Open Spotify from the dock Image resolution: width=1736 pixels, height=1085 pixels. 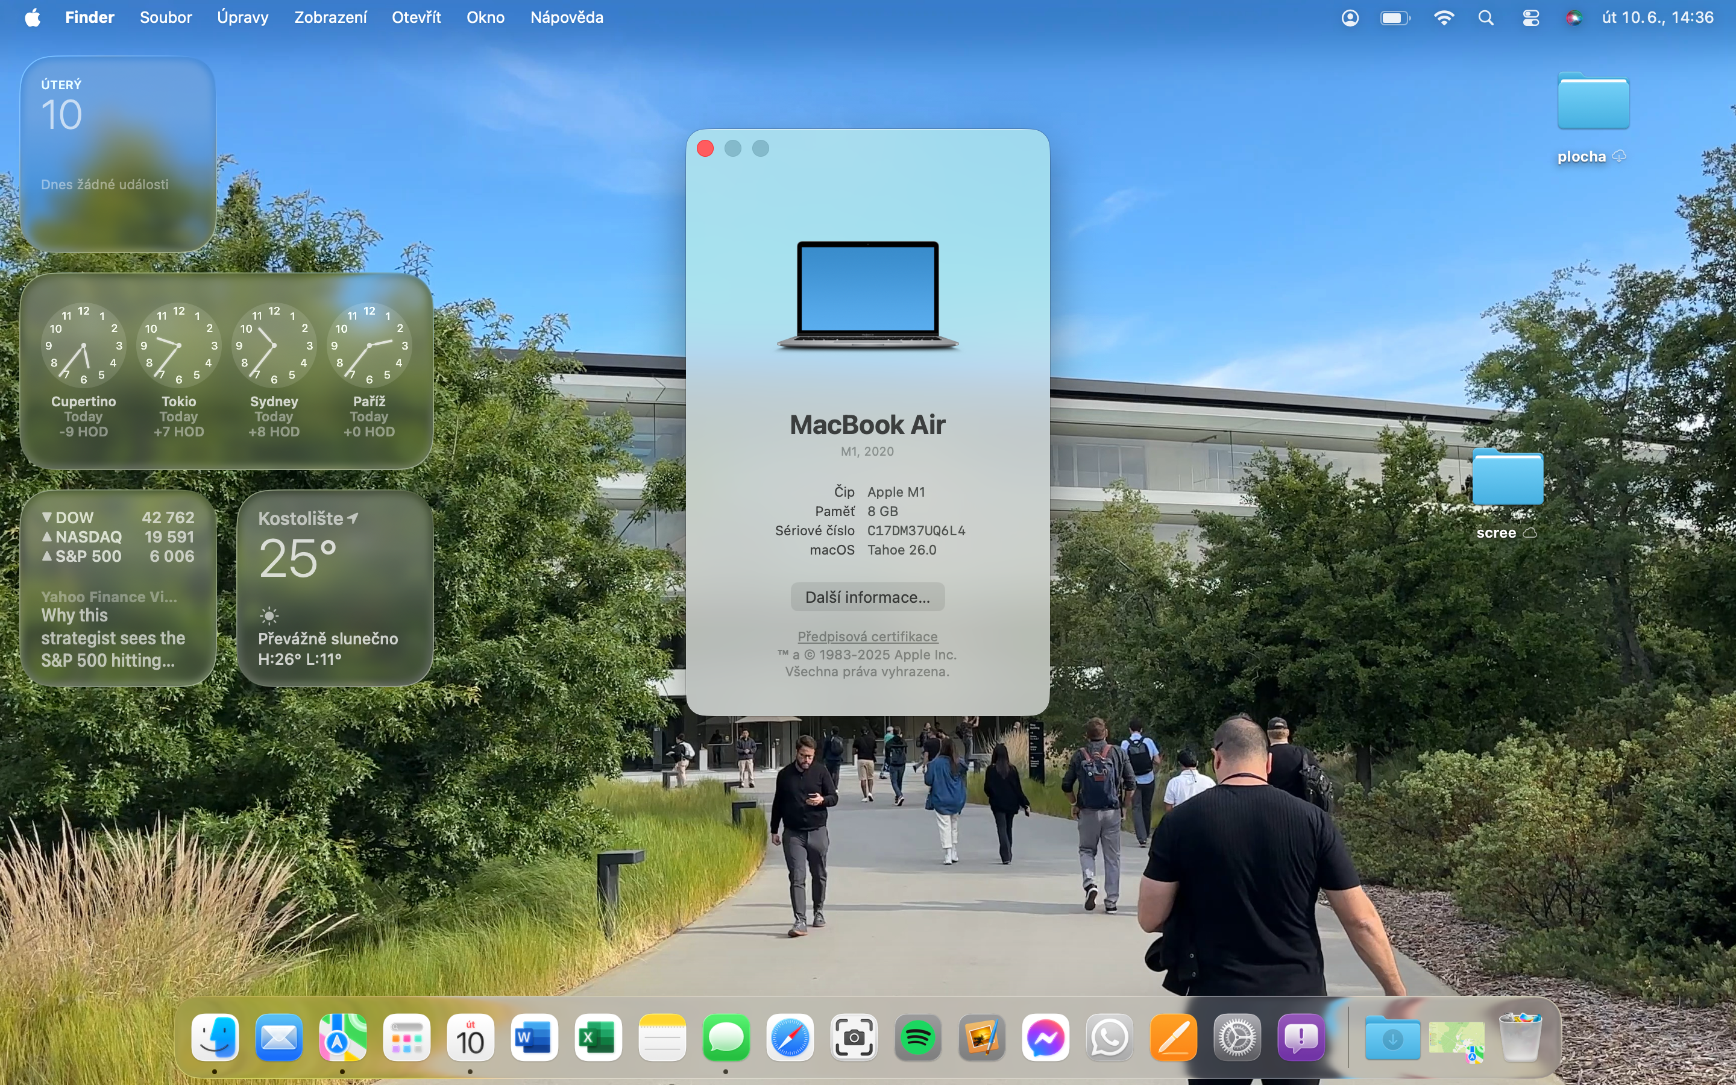917,1037
